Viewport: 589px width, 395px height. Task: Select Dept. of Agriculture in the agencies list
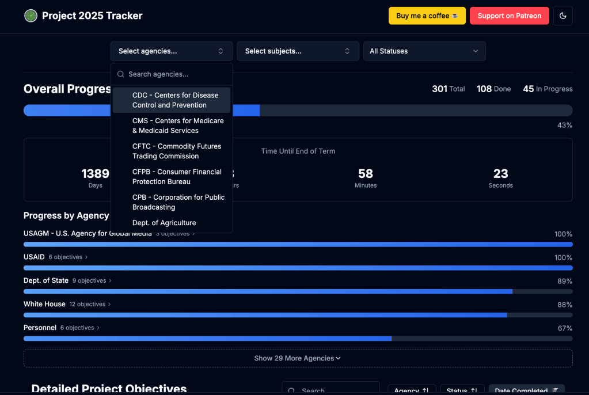(x=165, y=223)
